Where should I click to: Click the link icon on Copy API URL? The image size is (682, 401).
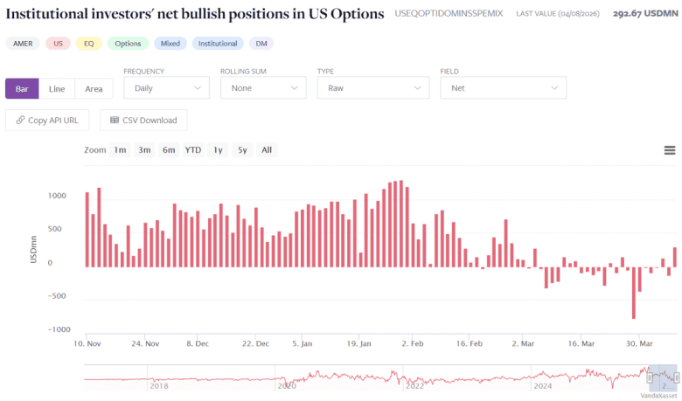20,120
